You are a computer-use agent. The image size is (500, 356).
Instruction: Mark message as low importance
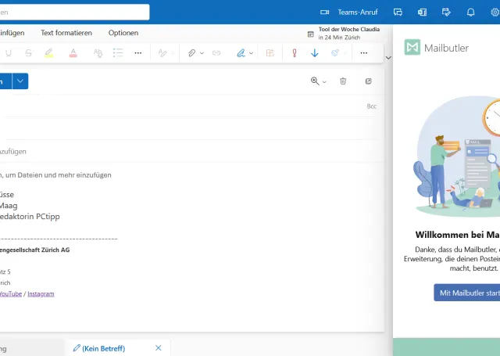pyautogui.click(x=314, y=53)
